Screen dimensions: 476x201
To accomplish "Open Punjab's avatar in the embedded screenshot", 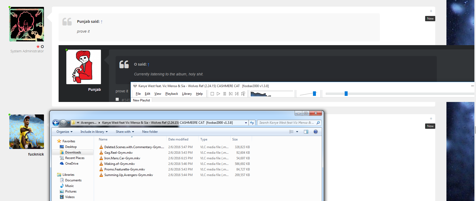I will pos(84,67).
